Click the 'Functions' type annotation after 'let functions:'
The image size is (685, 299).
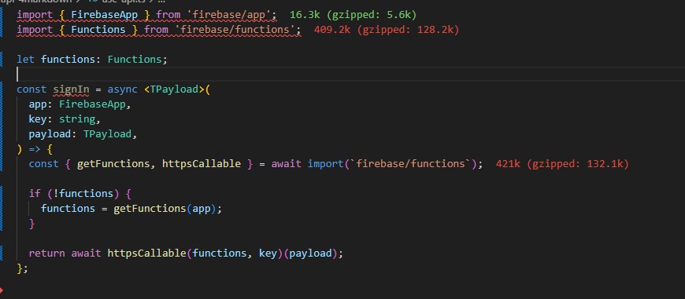coord(135,59)
